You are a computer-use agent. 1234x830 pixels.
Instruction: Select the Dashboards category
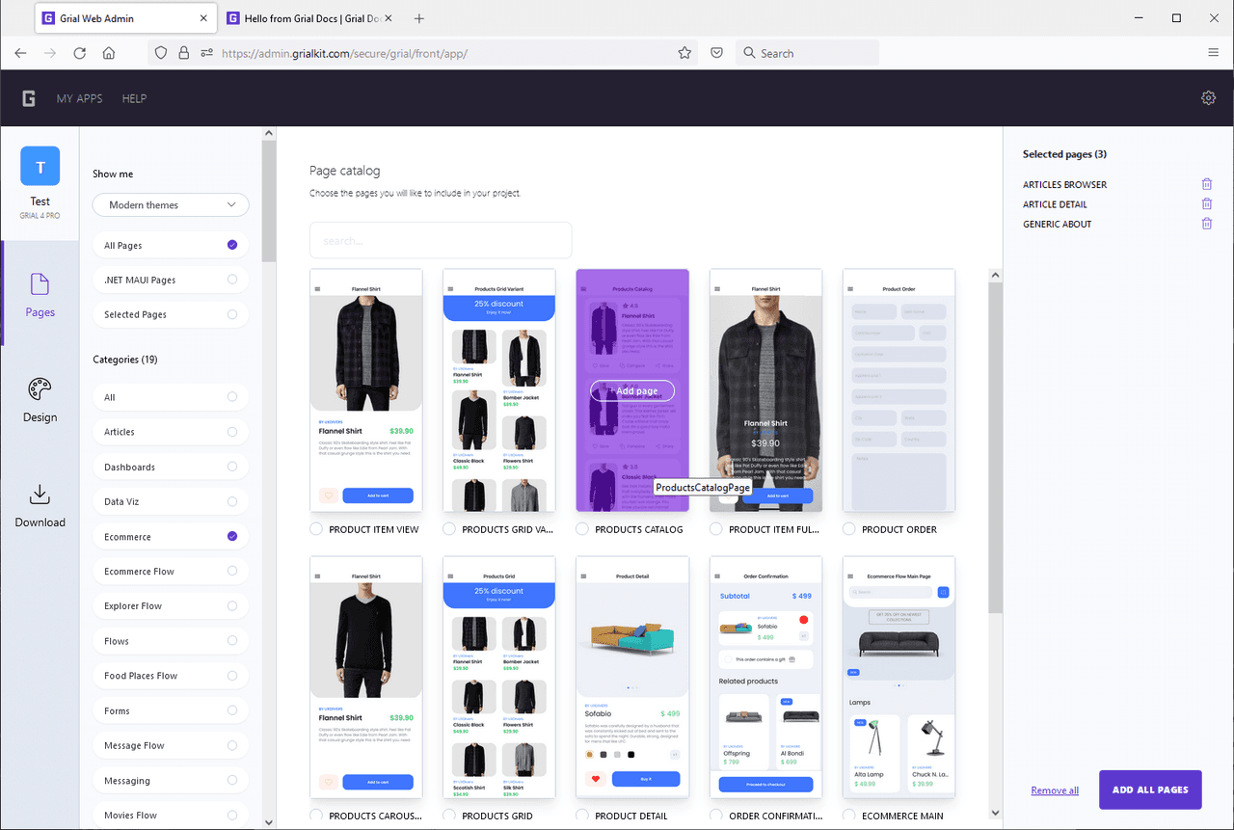pos(171,467)
